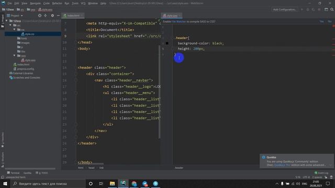335x188 pixels.
Task: Open the Structure tool window side tab
Action: [x=3, y=159]
